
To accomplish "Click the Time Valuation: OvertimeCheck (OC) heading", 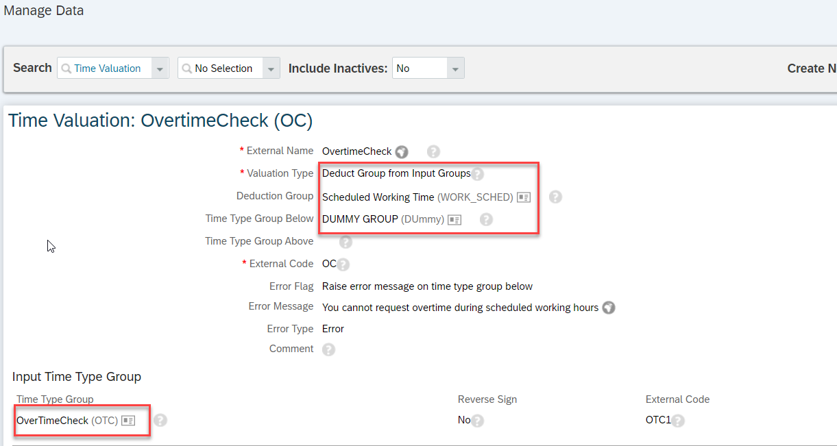I will (x=160, y=121).
